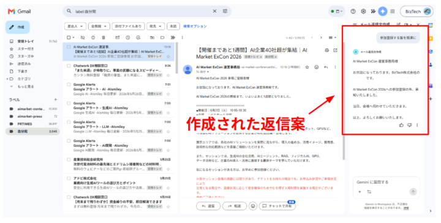Image resolution: width=441 pixels, height=223 pixels.
Task: Tick checkbox for アドビ株式会社 email
Action: tap(69, 178)
